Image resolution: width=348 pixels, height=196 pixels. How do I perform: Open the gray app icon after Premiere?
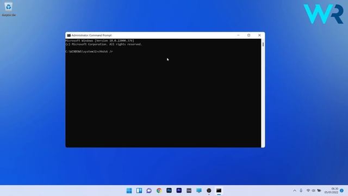click(189, 191)
